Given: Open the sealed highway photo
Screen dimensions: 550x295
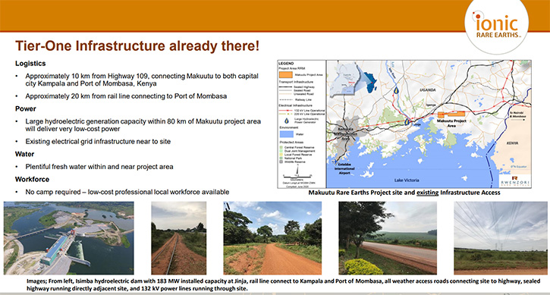Looking at the screenshot, I should (x=388, y=238).
